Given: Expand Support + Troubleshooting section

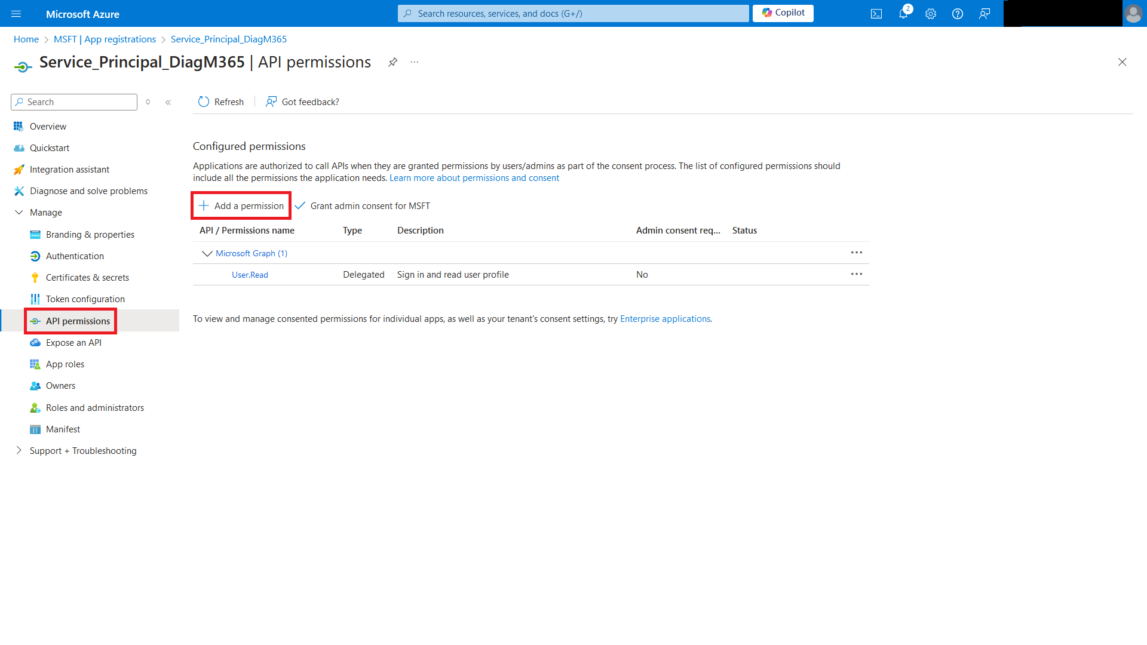Looking at the screenshot, I should (x=19, y=450).
